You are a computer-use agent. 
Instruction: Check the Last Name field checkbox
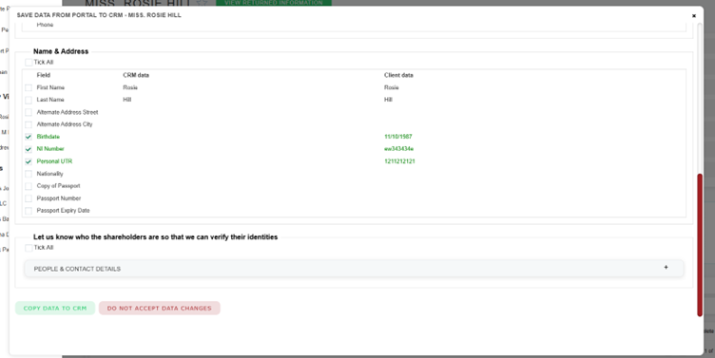pyautogui.click(x=29, y=100)
